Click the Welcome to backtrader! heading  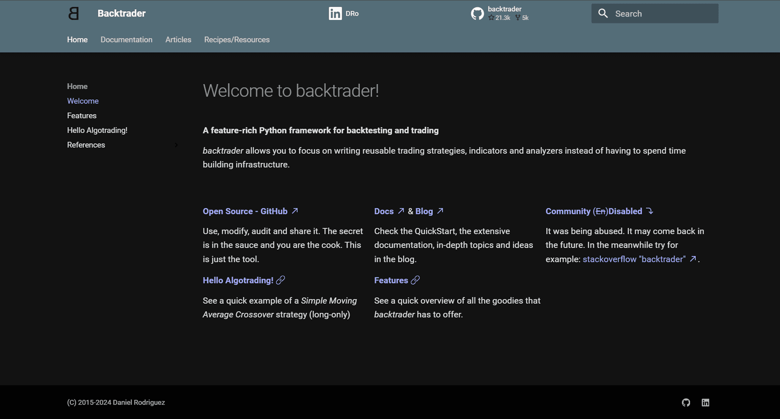291,91
